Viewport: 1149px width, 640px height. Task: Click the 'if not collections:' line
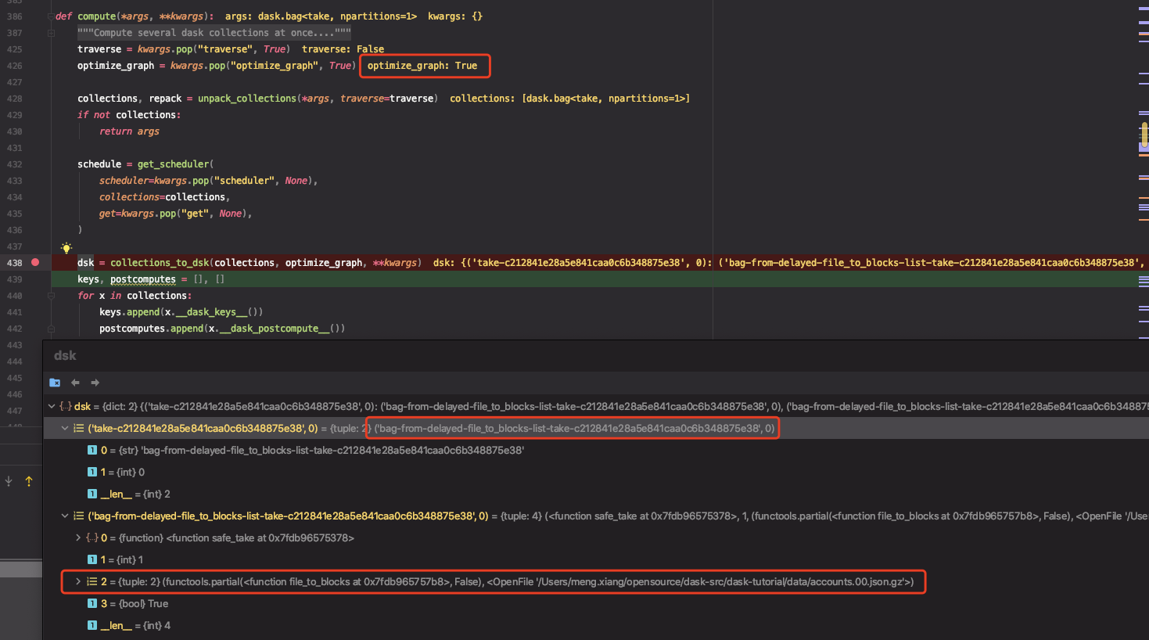(129, 115)
